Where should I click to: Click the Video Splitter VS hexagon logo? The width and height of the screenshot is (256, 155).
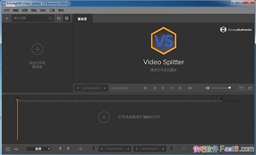[164, 41]
